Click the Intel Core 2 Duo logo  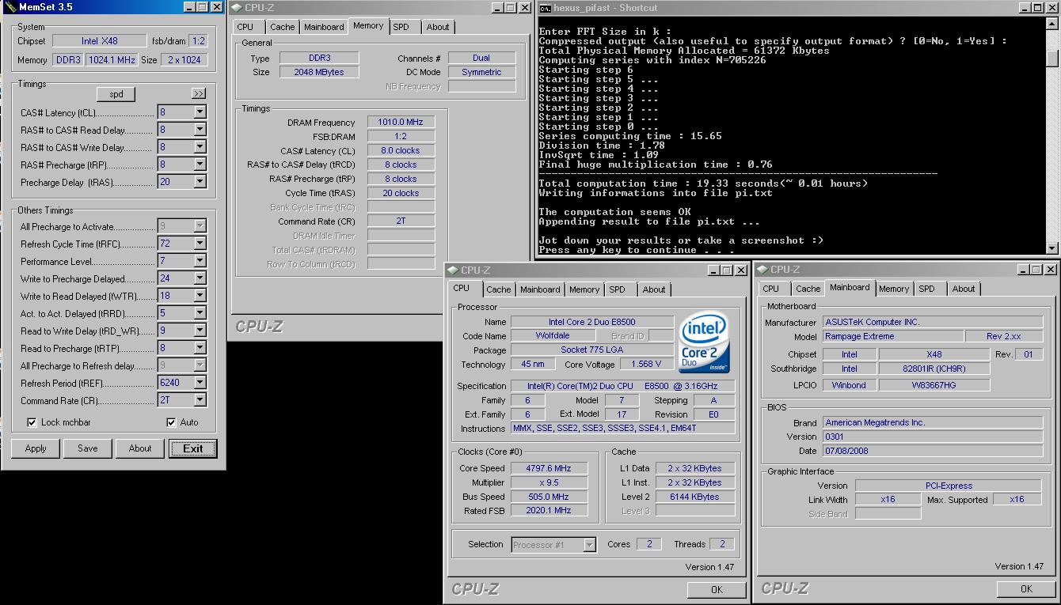coord(704,342)
